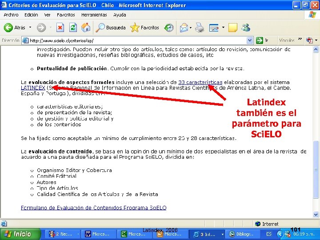This screenshot has width=320, height=240.
Task: Click the list item Autores
Action: tap(46, 182)
